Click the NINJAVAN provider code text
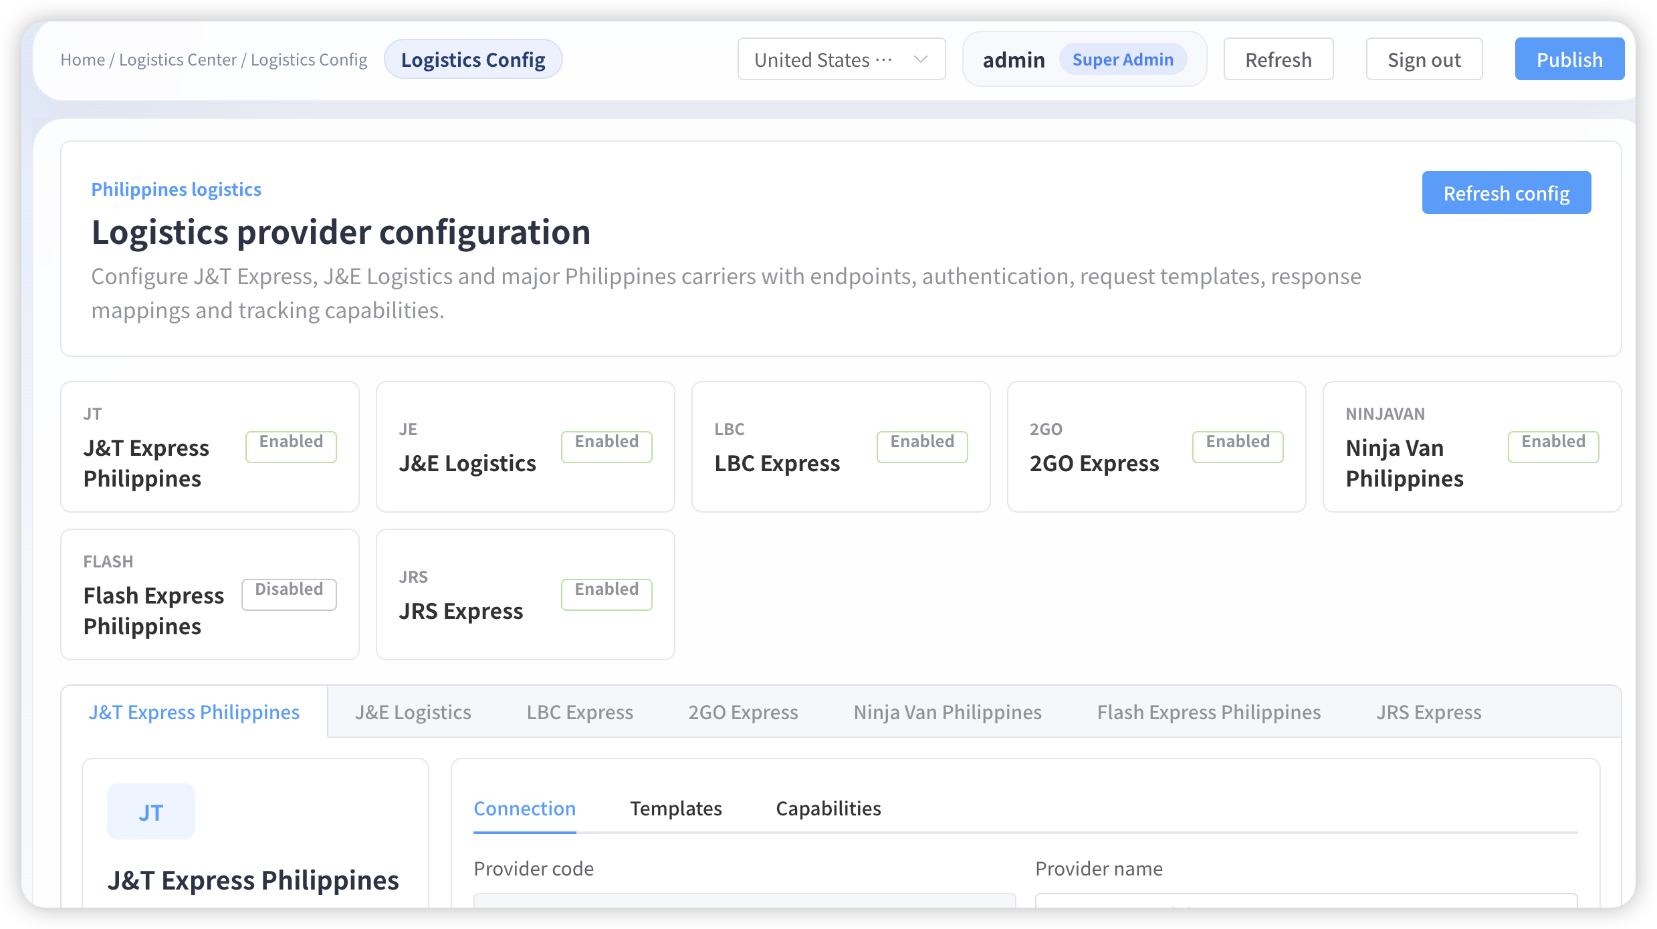Screen dimensions: 1657x929 coord(1386,414)
